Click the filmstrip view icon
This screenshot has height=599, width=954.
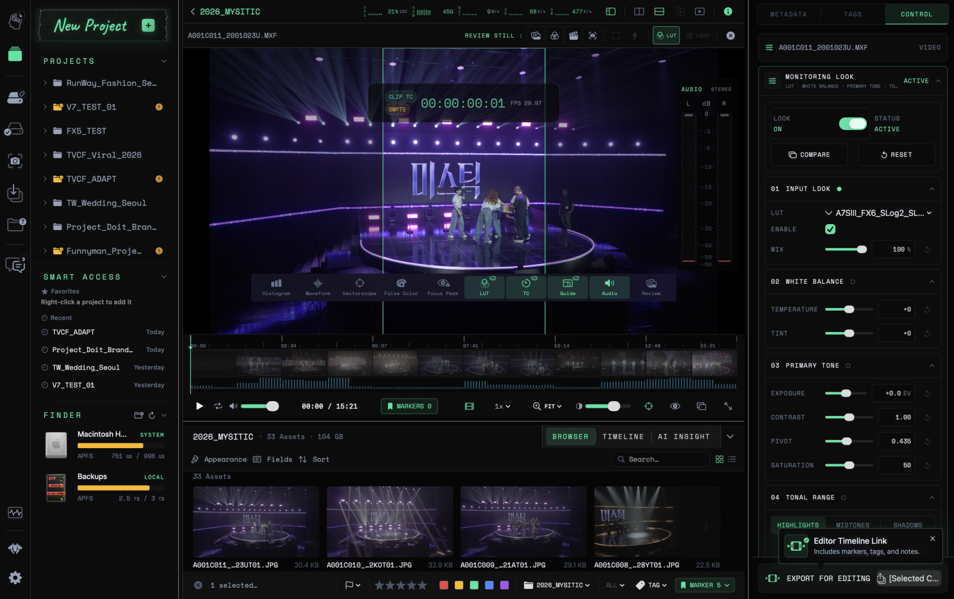click(469, 406)
